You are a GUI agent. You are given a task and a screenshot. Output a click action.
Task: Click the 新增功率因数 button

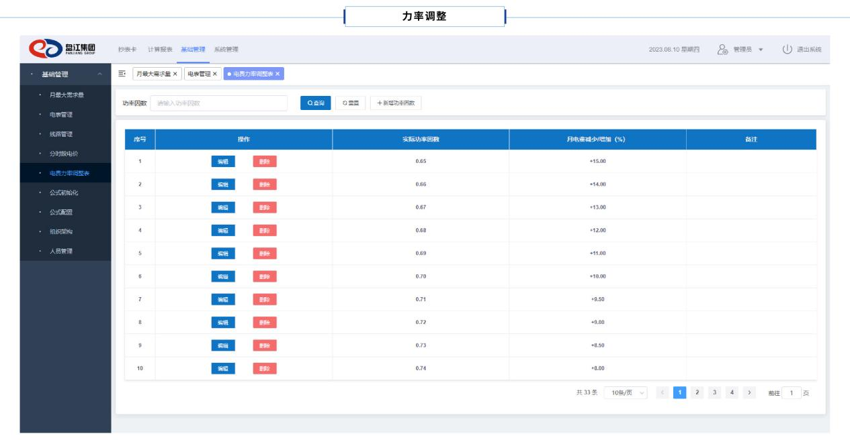(396, 103)
